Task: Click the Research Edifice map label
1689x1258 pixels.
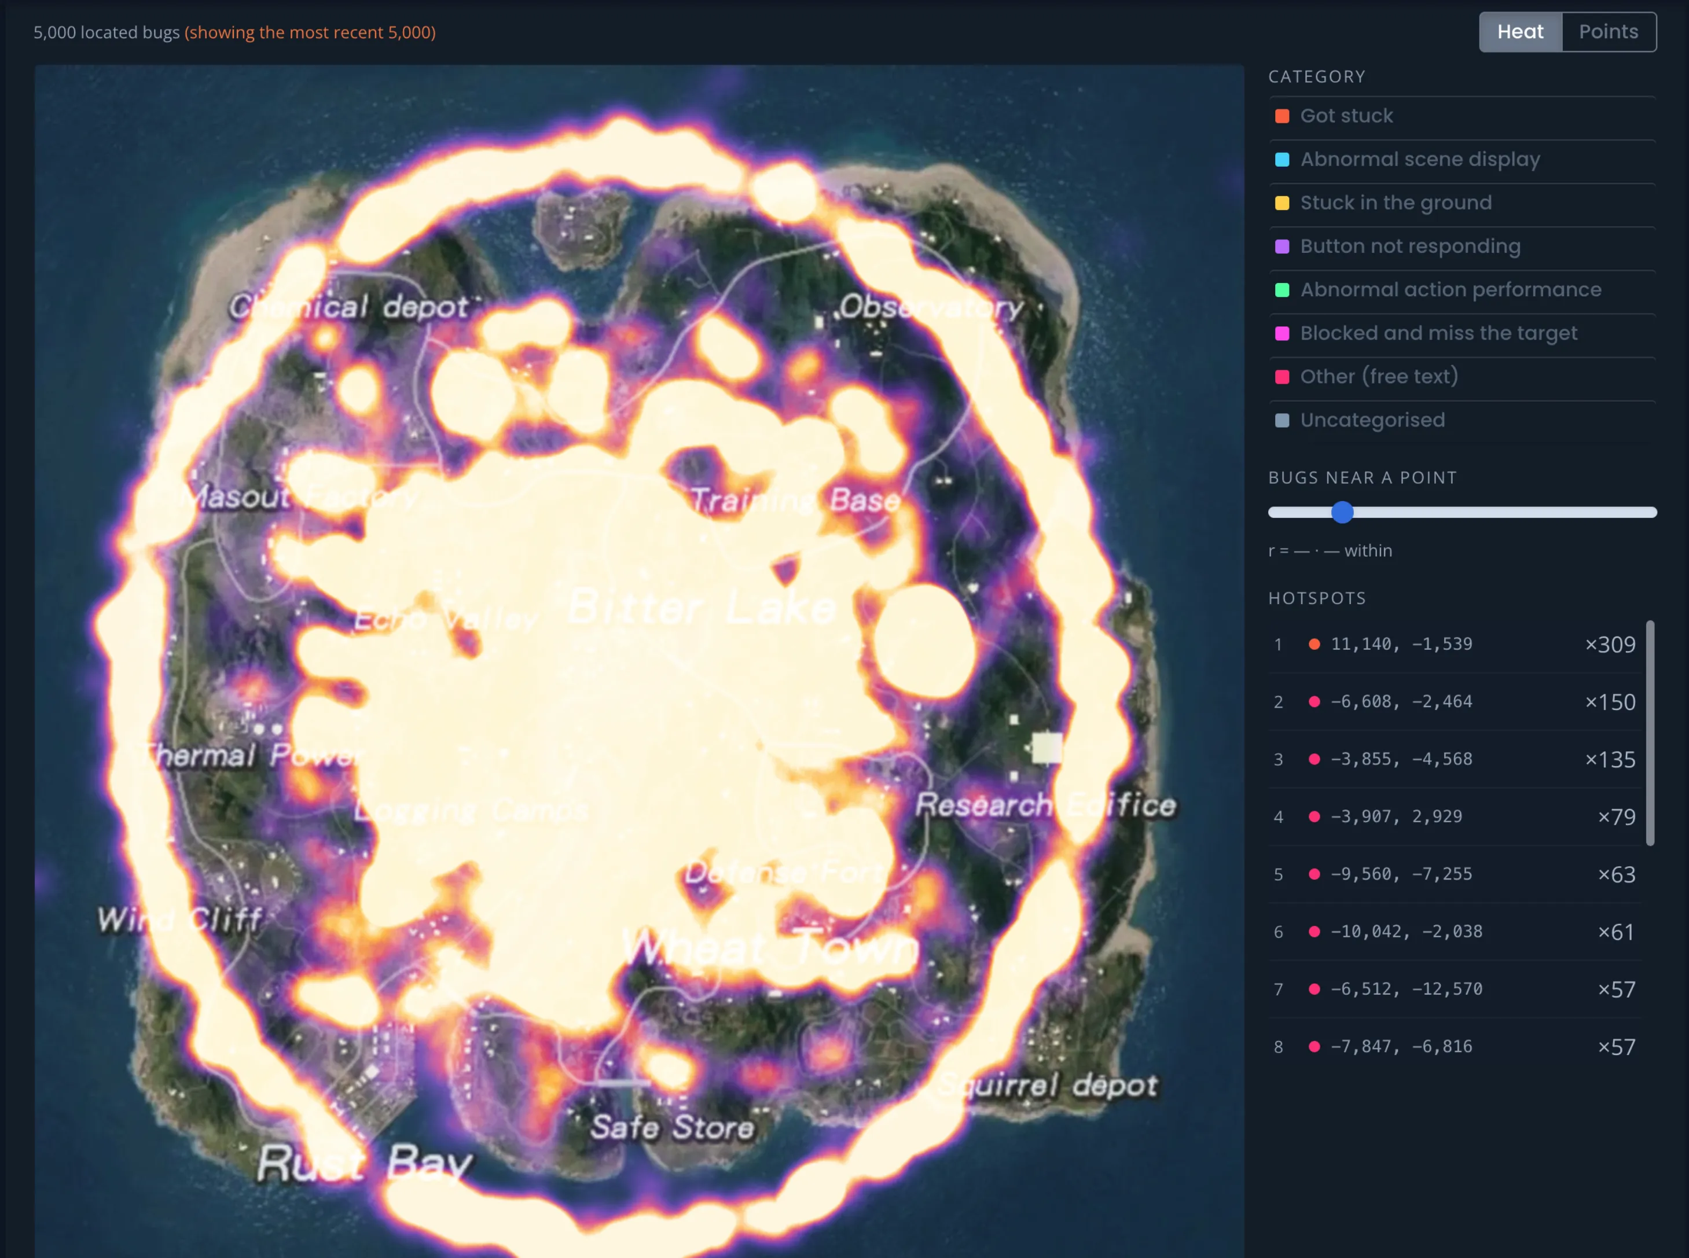Action: (1045, 805)
